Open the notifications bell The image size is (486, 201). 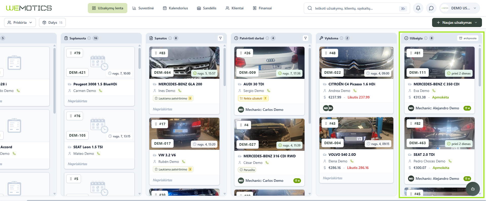point(418,8)
